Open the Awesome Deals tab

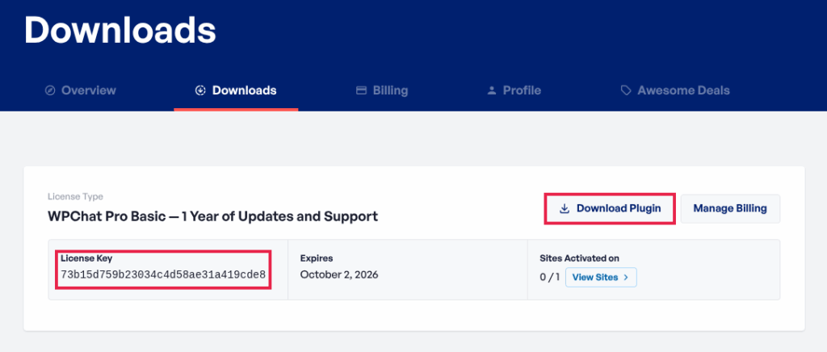pyautogui.click(x=683, y=90)
